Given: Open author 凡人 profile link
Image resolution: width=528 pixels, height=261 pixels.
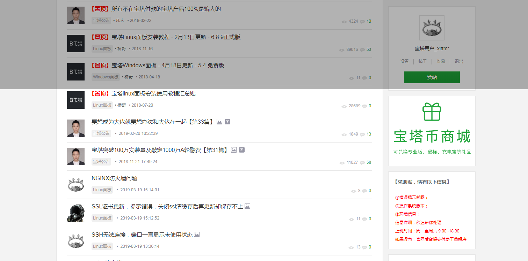Looking at the screenshot, I should point(120,21).
